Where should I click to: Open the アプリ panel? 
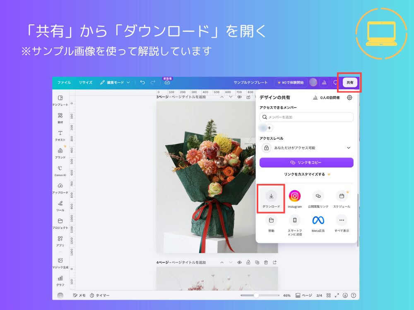coord(60,241)
